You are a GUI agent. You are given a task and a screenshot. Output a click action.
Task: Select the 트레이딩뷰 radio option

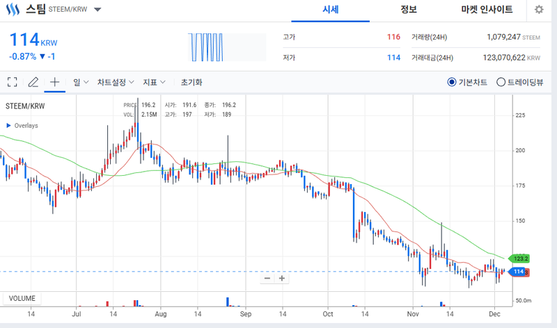tap(501, 82)
